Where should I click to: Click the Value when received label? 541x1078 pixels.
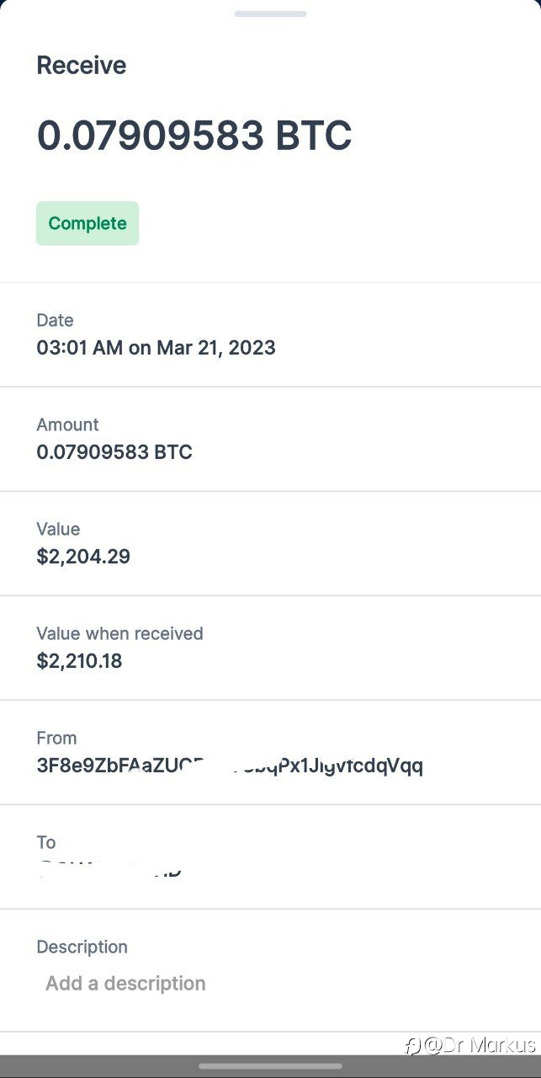point(119,633)
